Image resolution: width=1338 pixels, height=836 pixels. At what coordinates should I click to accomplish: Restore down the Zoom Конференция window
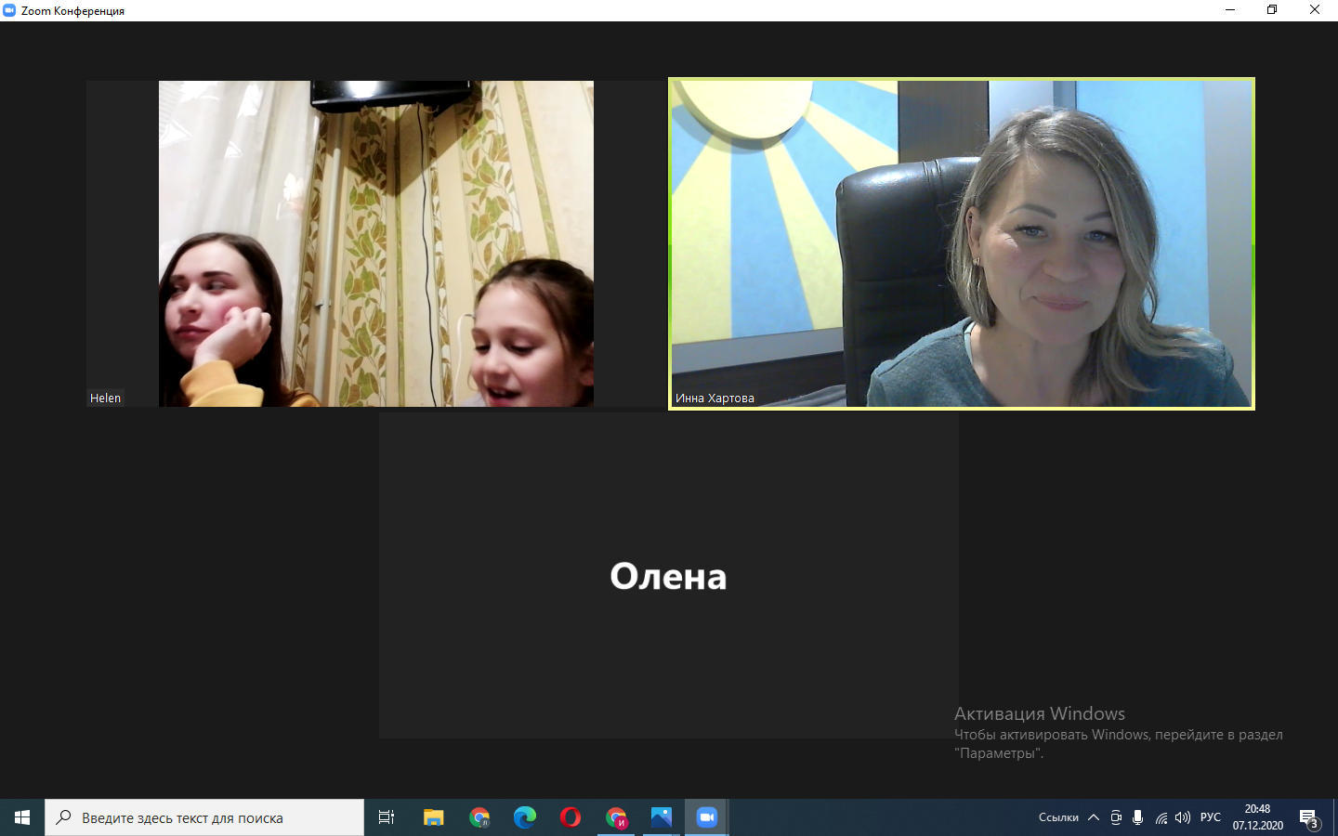coord(1272,10)
